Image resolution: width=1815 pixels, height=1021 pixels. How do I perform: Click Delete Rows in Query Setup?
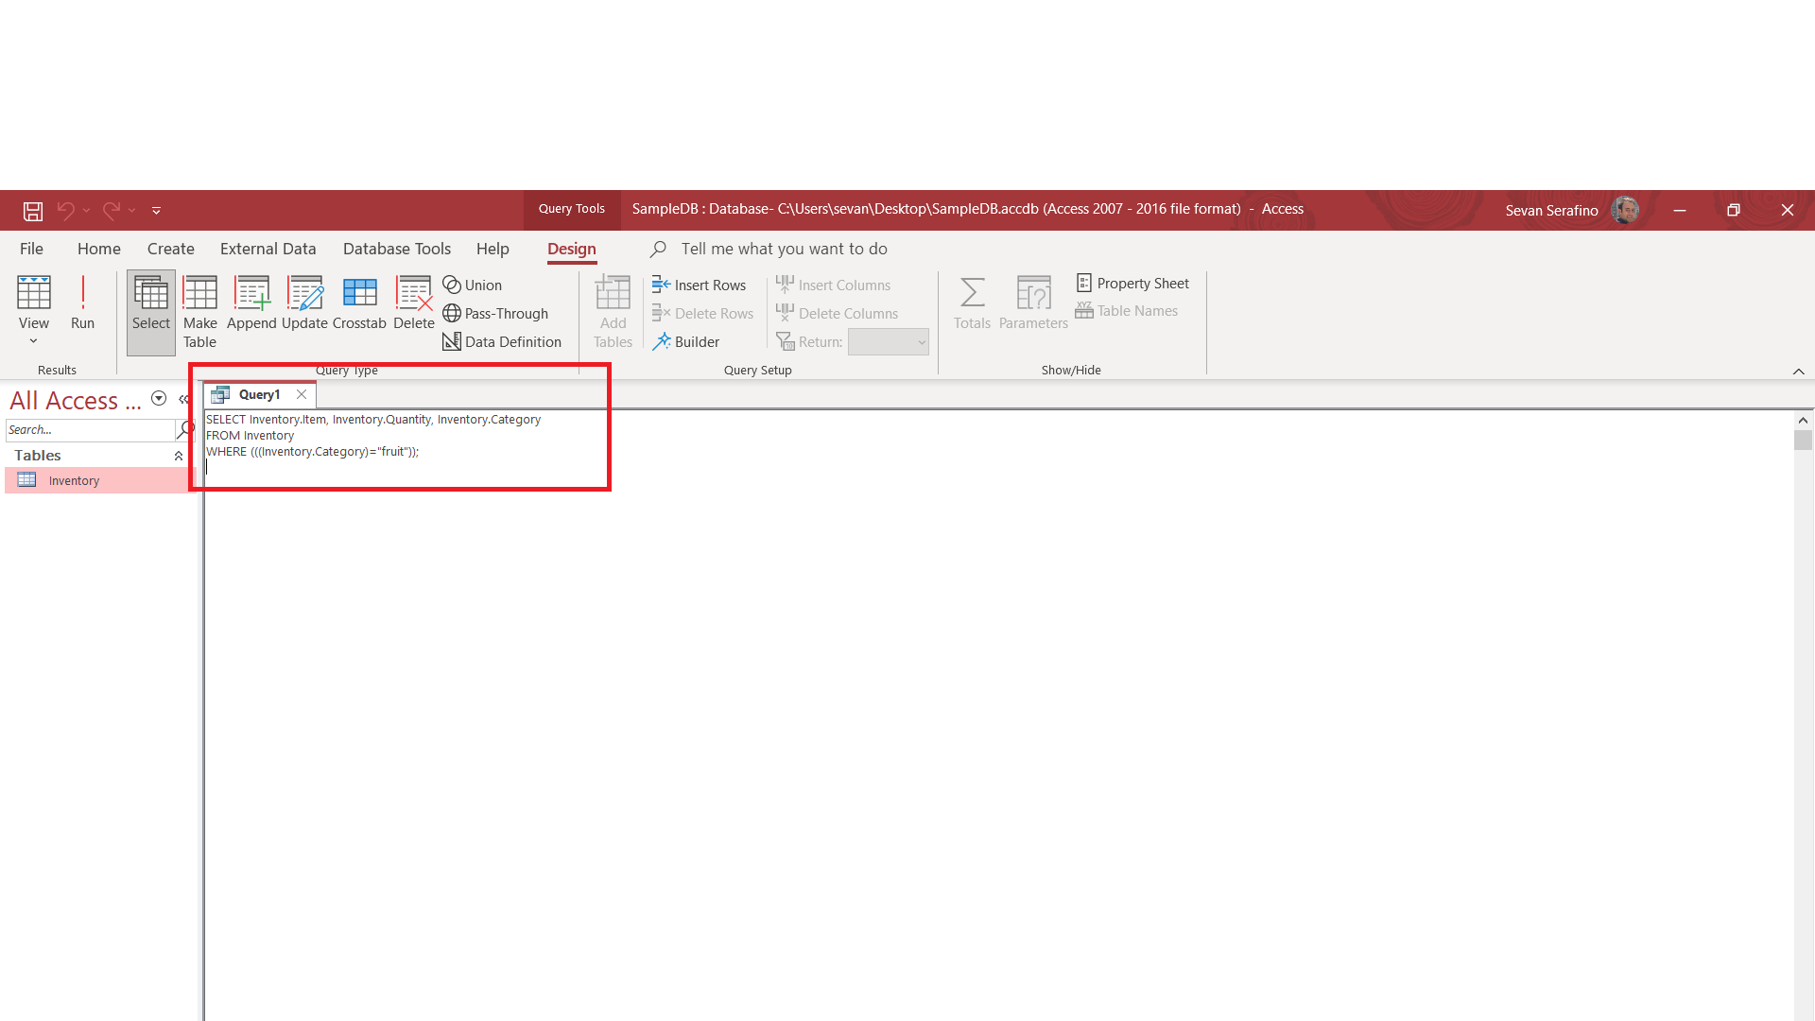pos(703,313)
